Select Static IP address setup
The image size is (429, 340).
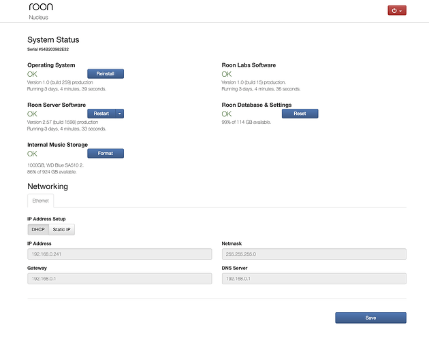tap(62, 229)
